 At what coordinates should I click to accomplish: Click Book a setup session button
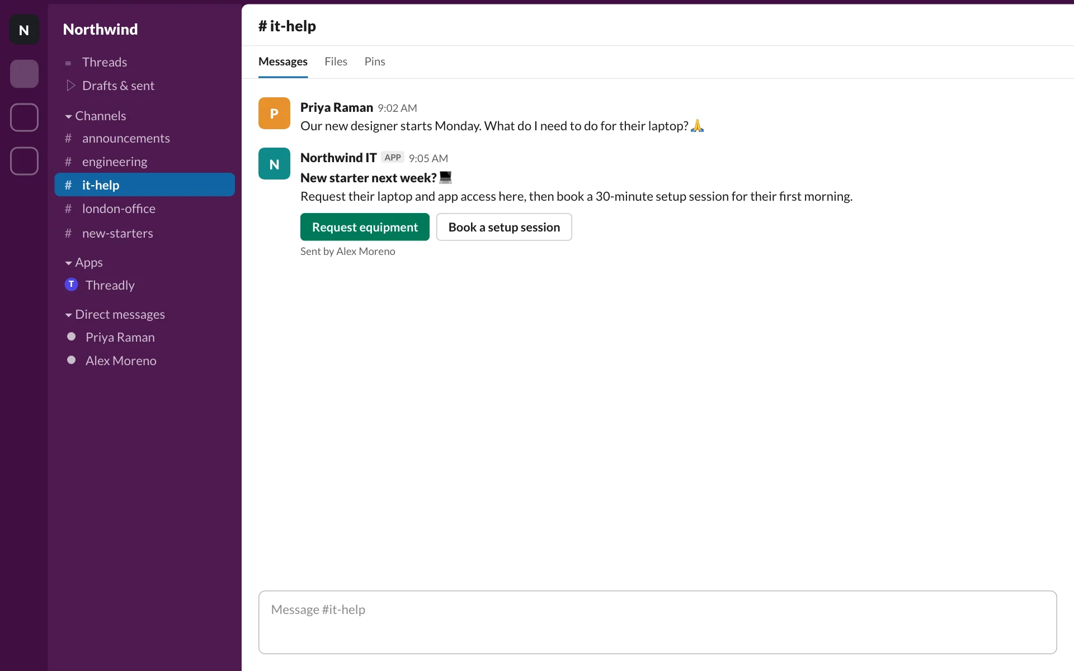[x=504, y=227]
